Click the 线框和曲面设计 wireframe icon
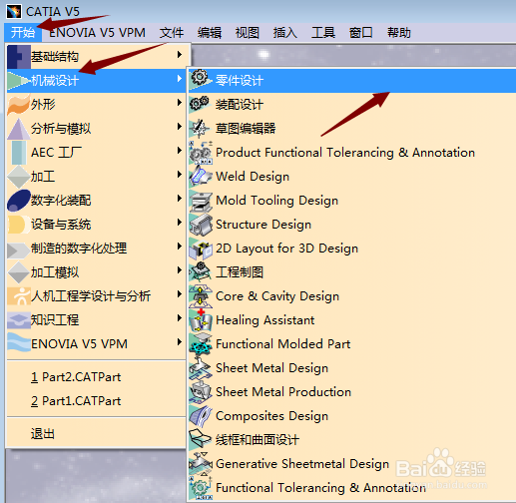 coord(201,439)
